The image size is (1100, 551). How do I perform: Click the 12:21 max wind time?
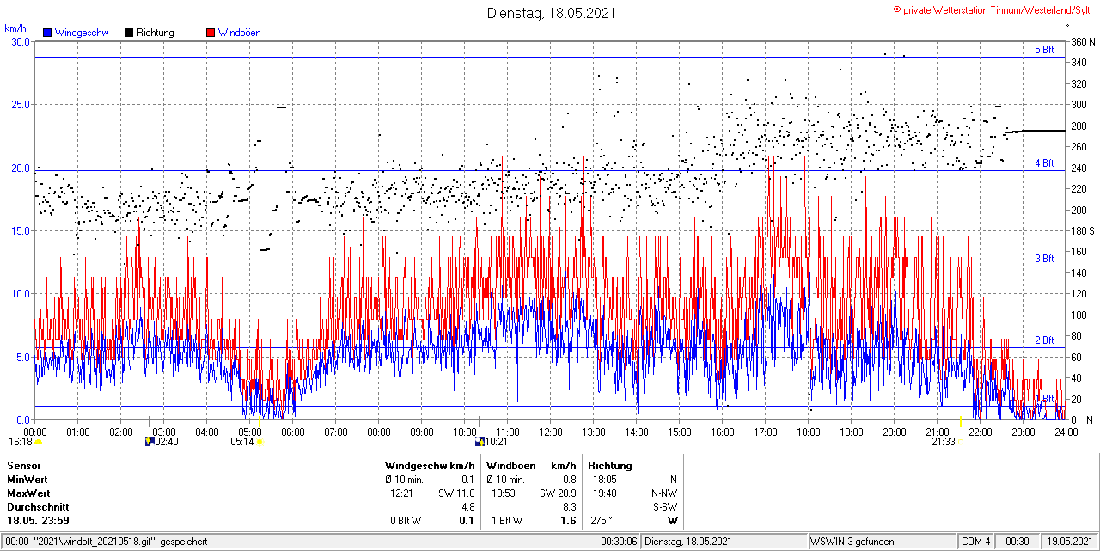coord(403,493)
